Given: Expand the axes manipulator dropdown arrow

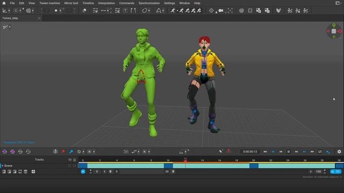Looking at the screenshot, I should [x=9, y=11].
